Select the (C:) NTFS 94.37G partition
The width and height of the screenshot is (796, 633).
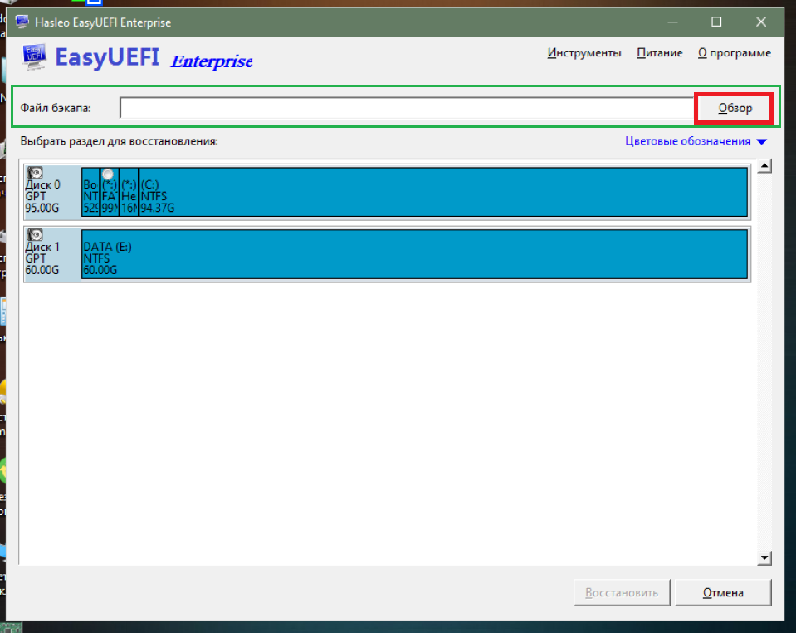pos(442,192)
